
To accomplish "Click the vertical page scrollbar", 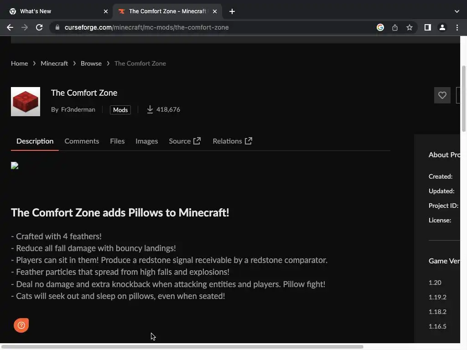I will [x=463, y=98].
